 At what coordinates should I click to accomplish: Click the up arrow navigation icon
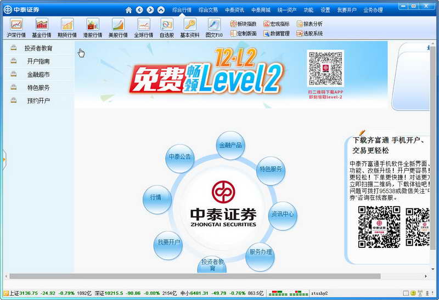tap(161, 10)
